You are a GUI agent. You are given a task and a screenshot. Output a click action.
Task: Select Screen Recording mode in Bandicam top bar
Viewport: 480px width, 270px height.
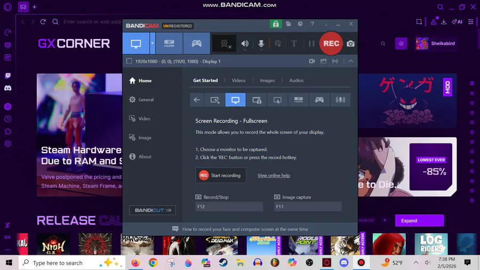(136, 43)
